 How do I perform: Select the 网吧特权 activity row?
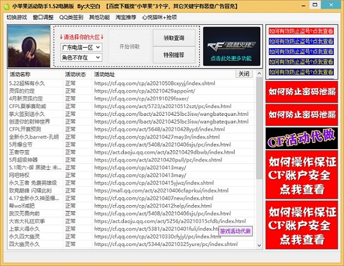click(x=131, y=175)
